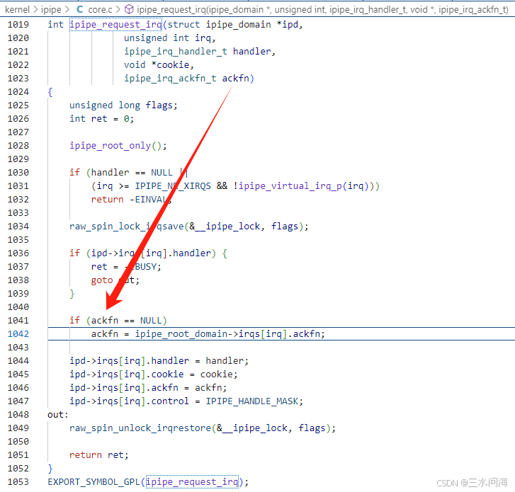The height and width of the screenshot is (492, 515).
Task: Click 'unsigned int irq,' parameter line
Action: click(169, 38)
